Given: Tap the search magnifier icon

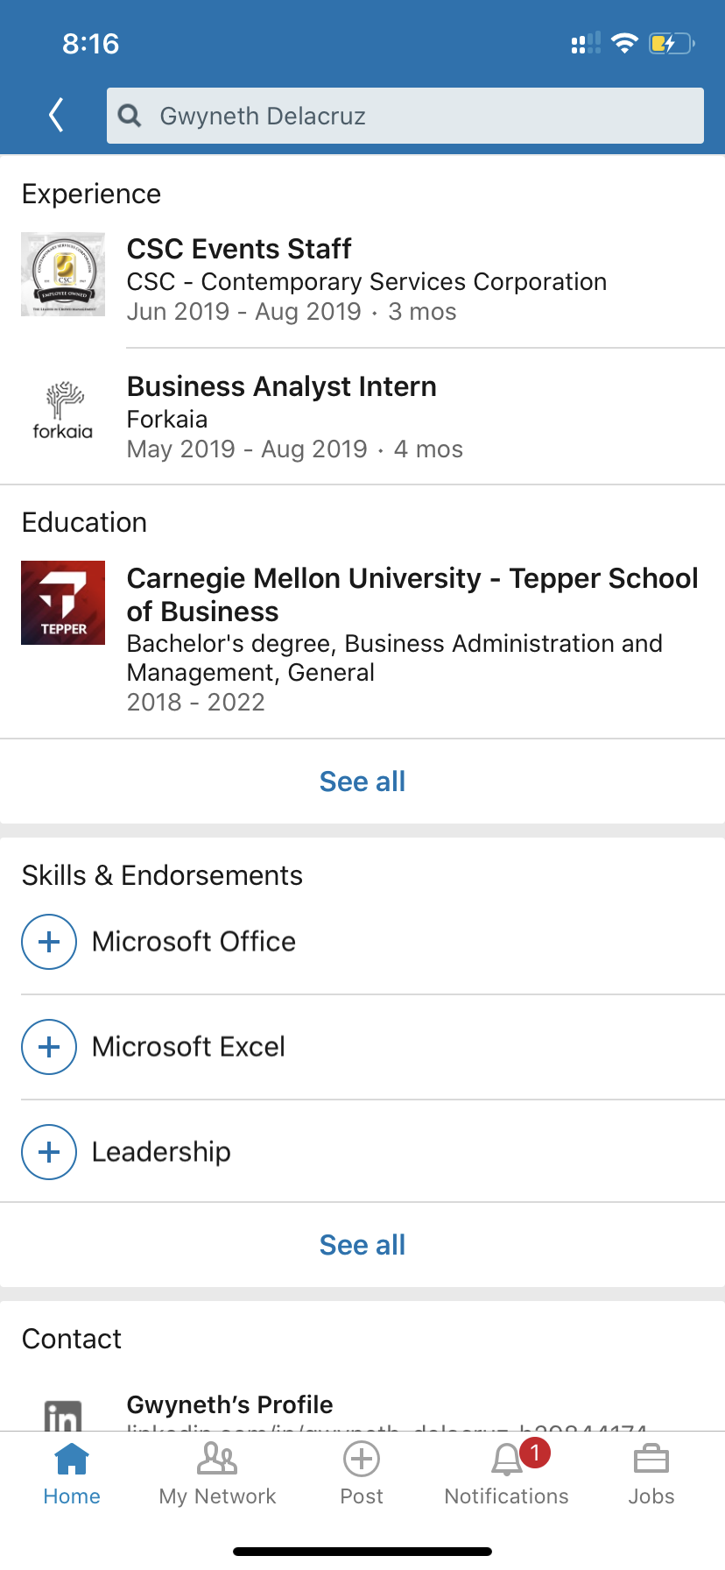Looking at the screenshot, I should click(x=130, y=116).
